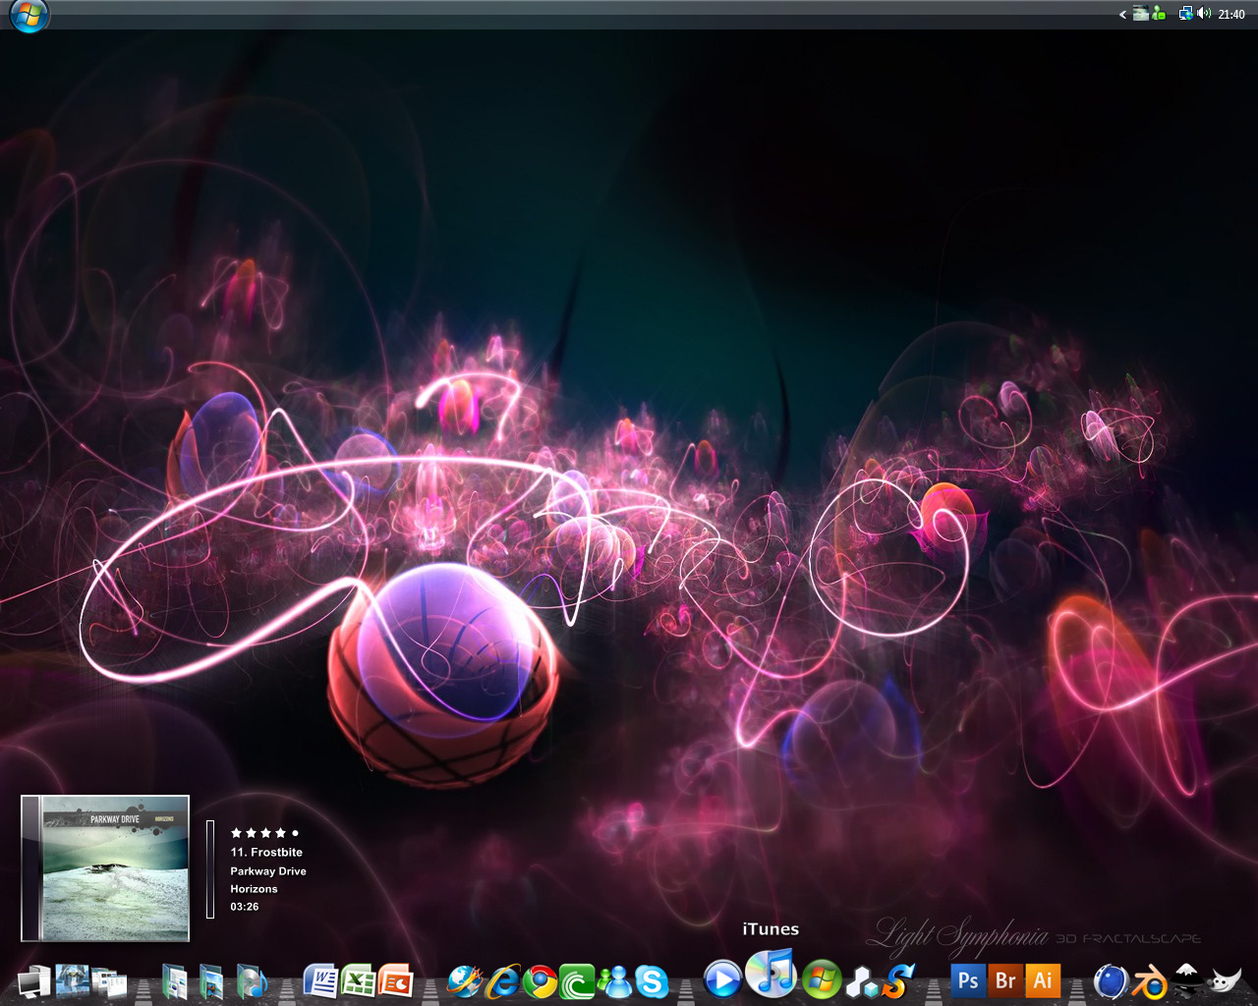
Task: Click the Parkway Drive album artwork
Action: (x=105, y=868)
